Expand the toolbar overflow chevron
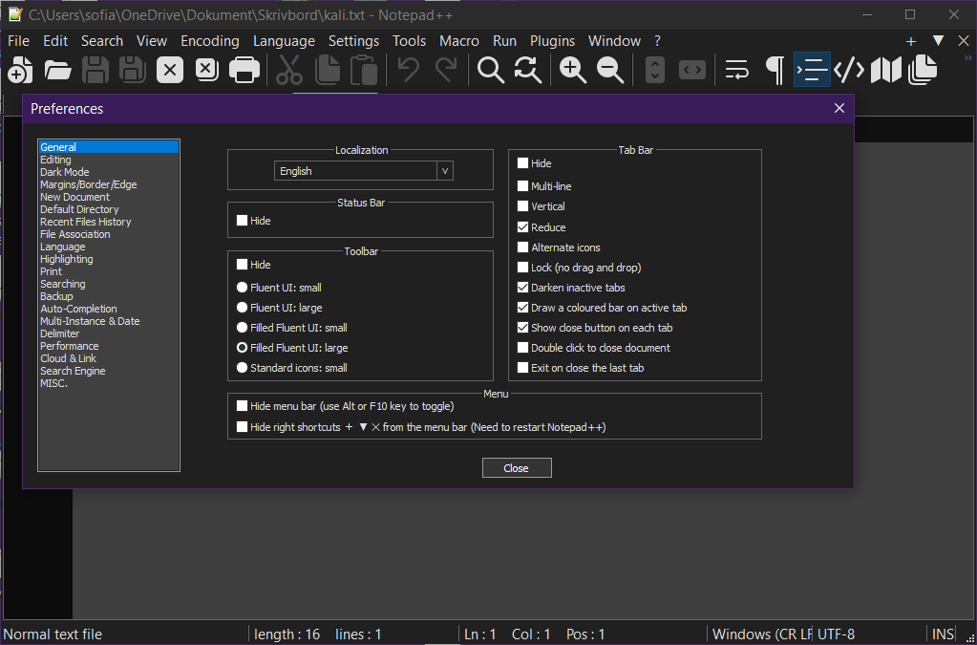Image resolution: width=977 pixels, height=645 pixels. (x=967, y=58)
